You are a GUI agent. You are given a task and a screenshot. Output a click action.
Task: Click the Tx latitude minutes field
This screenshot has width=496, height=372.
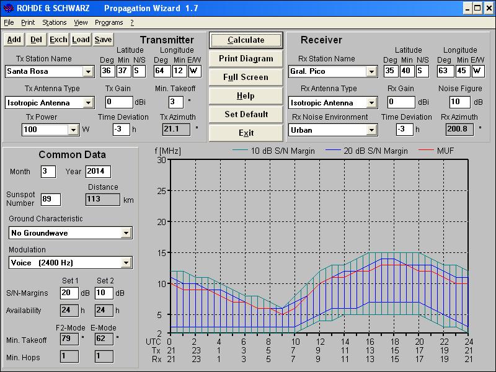123,71
